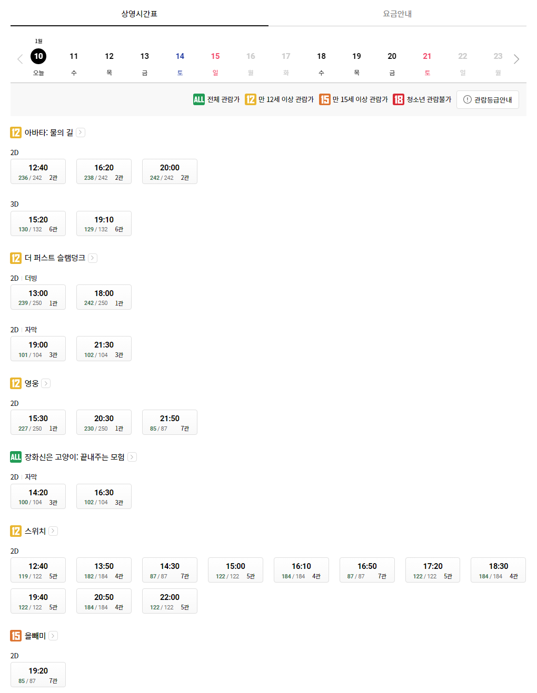Book 스위치 13:50 showing
Screen dimensions: 537x693
click(x=104, y=570)
